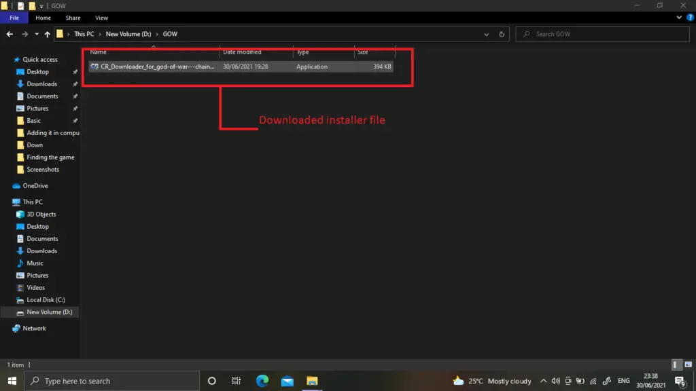Select the CR_Downloader_for_god-of-war file

(241, 67)
